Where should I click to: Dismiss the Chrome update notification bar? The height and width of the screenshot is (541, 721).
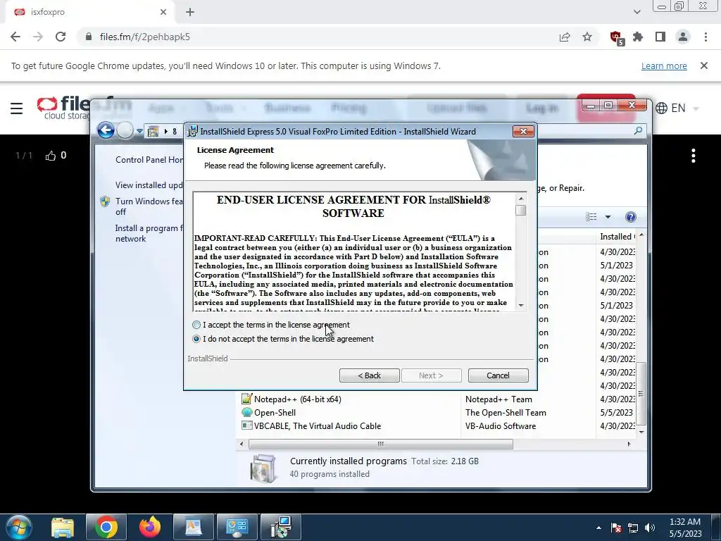[704, 66]
